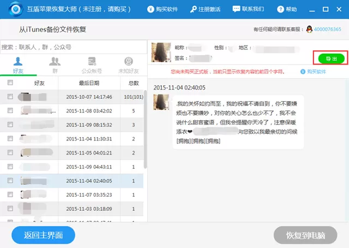Toggle the select-all checkbox in header
The image size is (349, 248).
pyautogui.click(x=10, y=82)
